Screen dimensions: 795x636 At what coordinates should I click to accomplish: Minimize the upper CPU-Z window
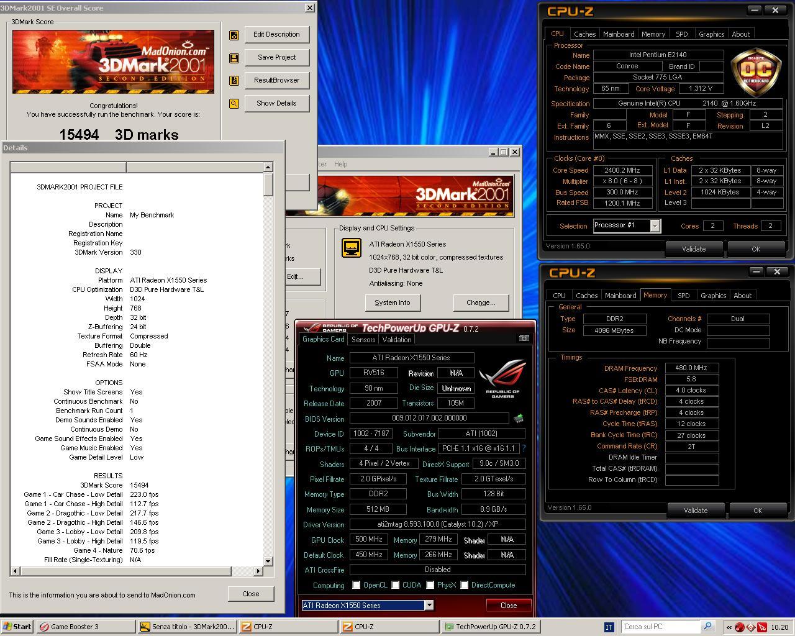point(754,10)
